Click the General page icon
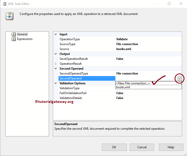187x156 pixels. click(14, 34)
